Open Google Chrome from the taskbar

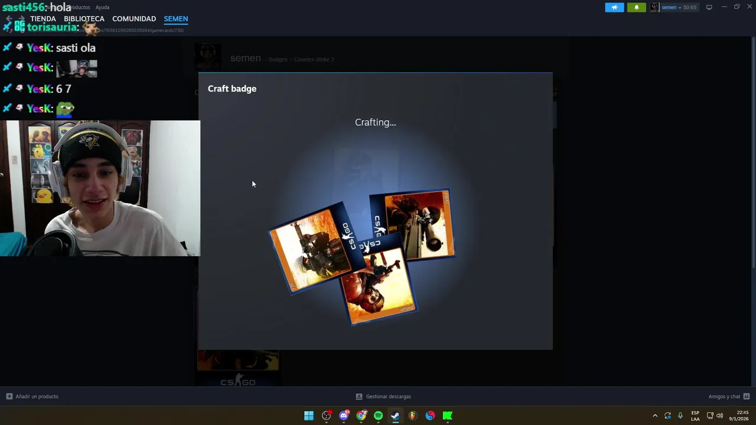tap(361, 416)
